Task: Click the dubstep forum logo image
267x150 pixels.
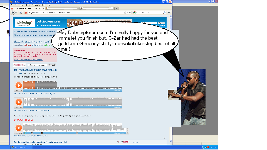Action: point(25,23)
